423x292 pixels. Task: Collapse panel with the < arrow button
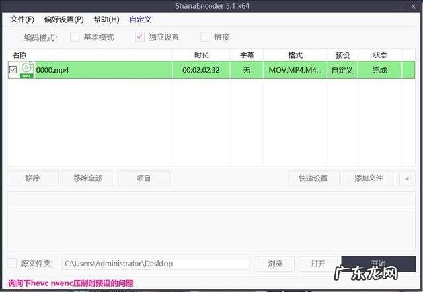click(407, 178)
